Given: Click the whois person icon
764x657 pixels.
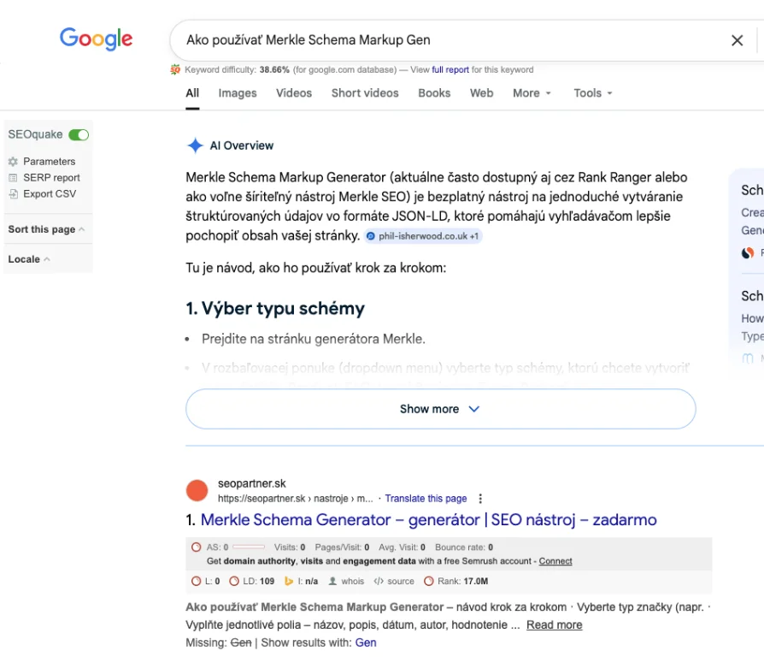Looking at the screenshot, I should [x=332, y=582].
